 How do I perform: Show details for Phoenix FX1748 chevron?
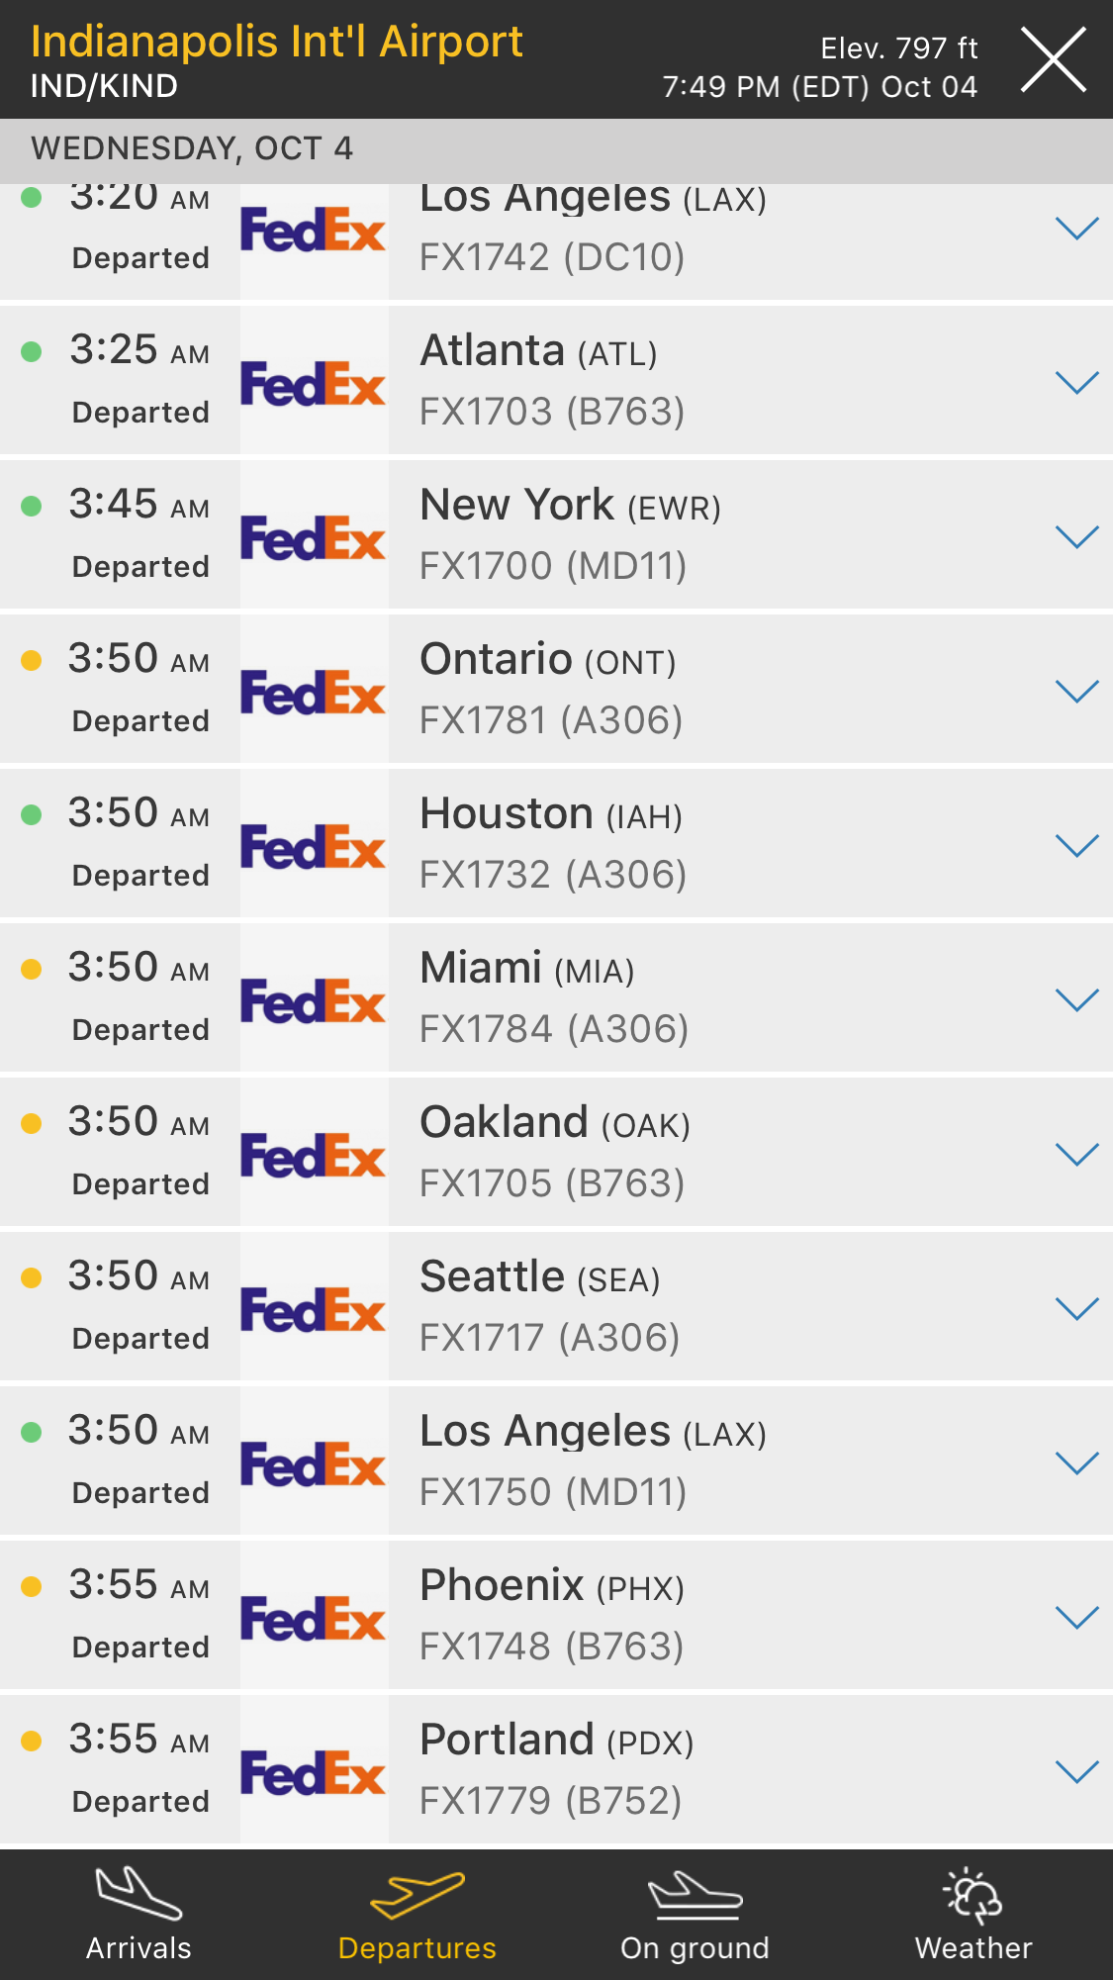click(x=1077, y=1617)
